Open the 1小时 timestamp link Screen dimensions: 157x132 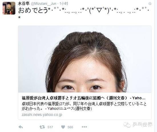pyautogui.click(x=64, y=4)
